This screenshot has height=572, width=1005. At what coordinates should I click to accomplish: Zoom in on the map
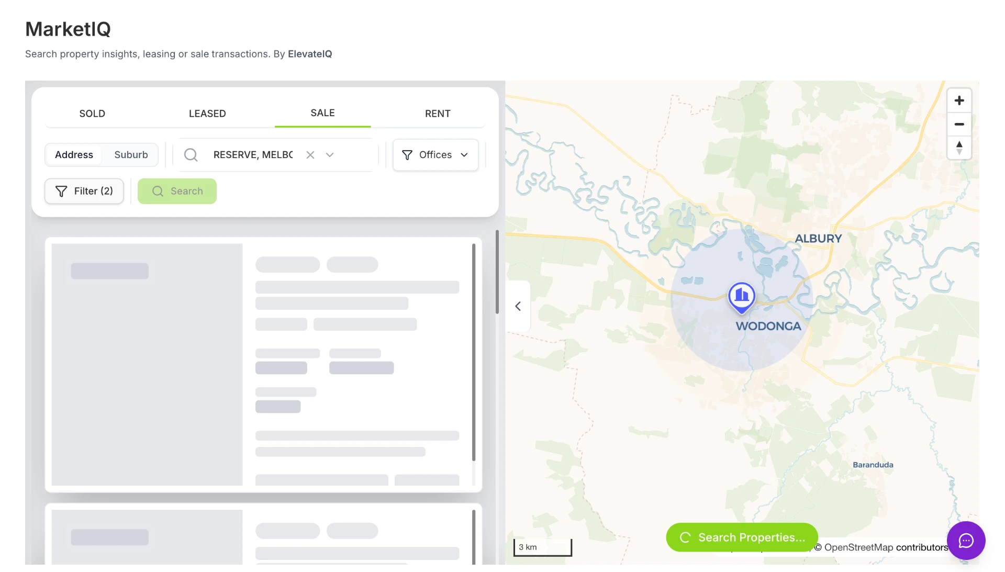(x=959, y=100)
